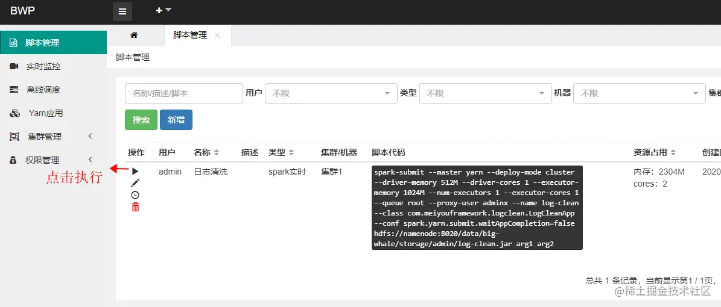Screen dimensions: 721x307
Task: Open 离线调度 in the sidebar
Action: click(53, 90)
